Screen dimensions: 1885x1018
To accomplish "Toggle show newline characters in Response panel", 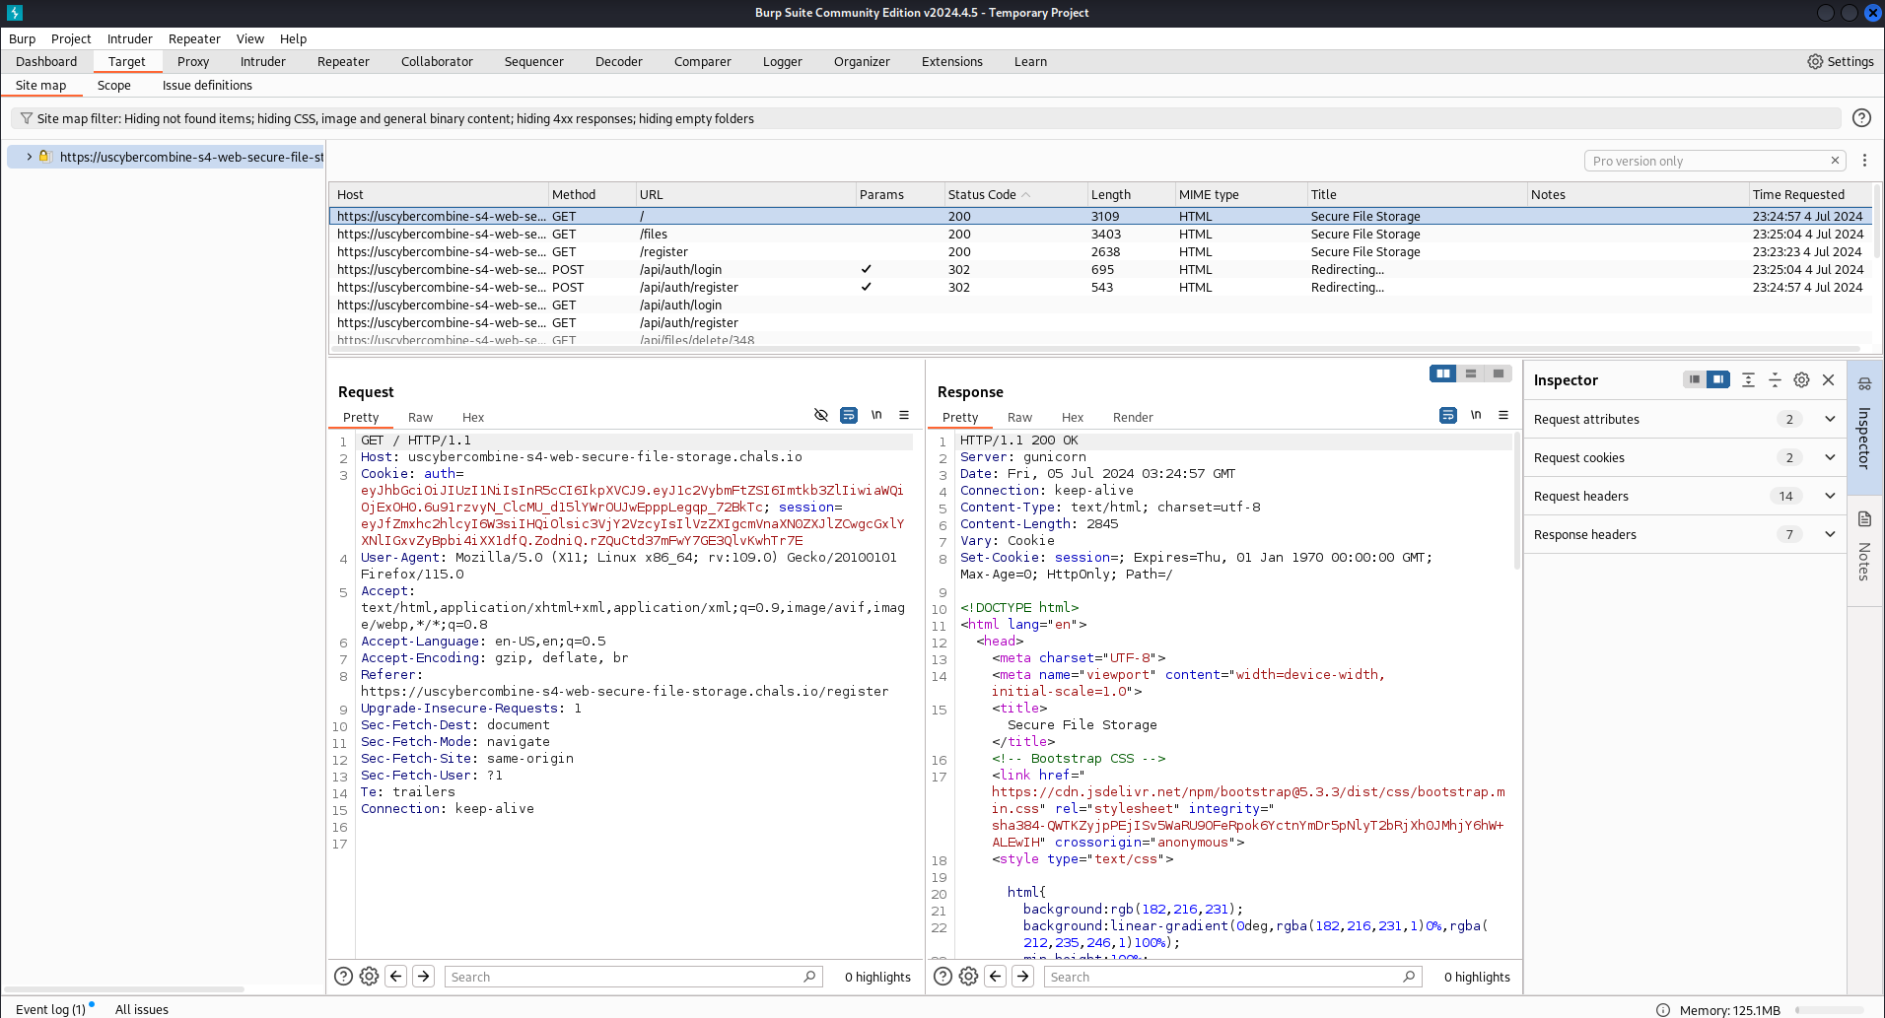I will click(1476, 416).
